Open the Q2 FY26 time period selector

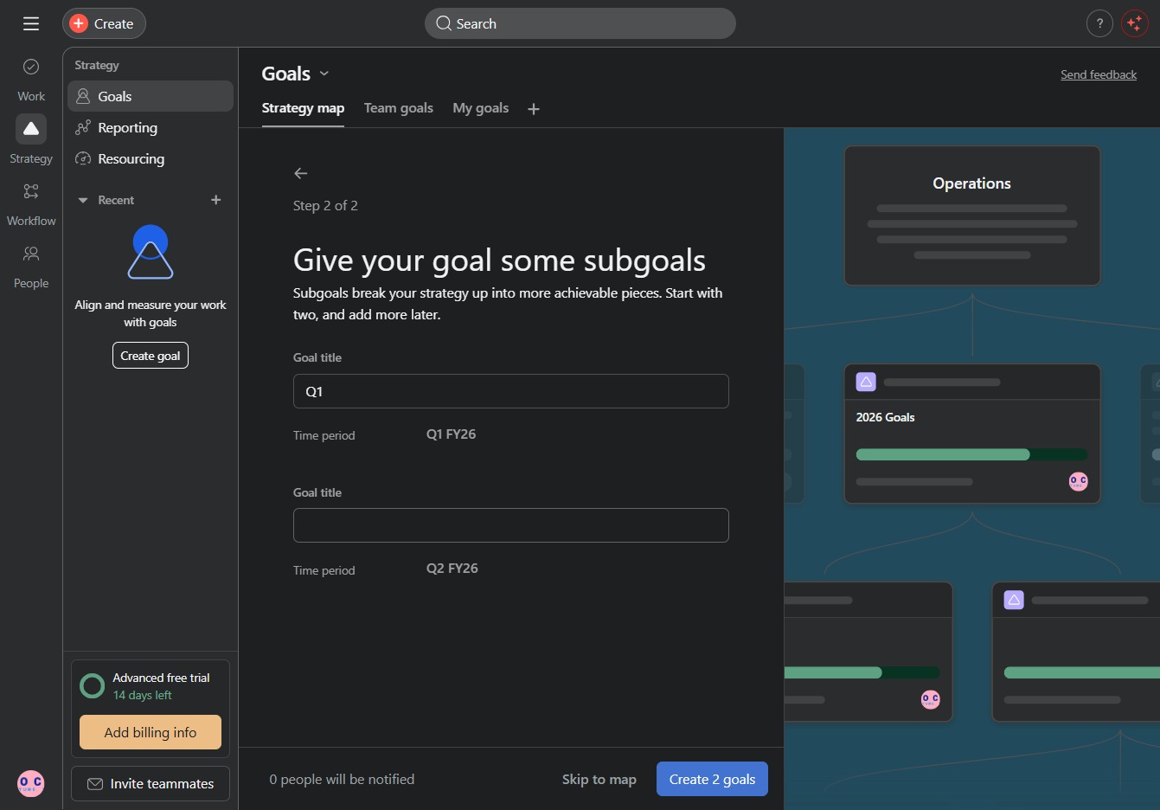pos(452,569)
